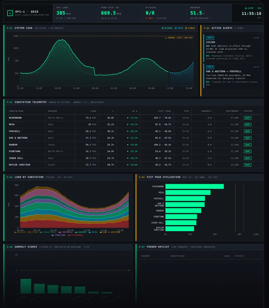Click Harbor's customers count 51,600
The image size is (269, 308).
(234, 145)
